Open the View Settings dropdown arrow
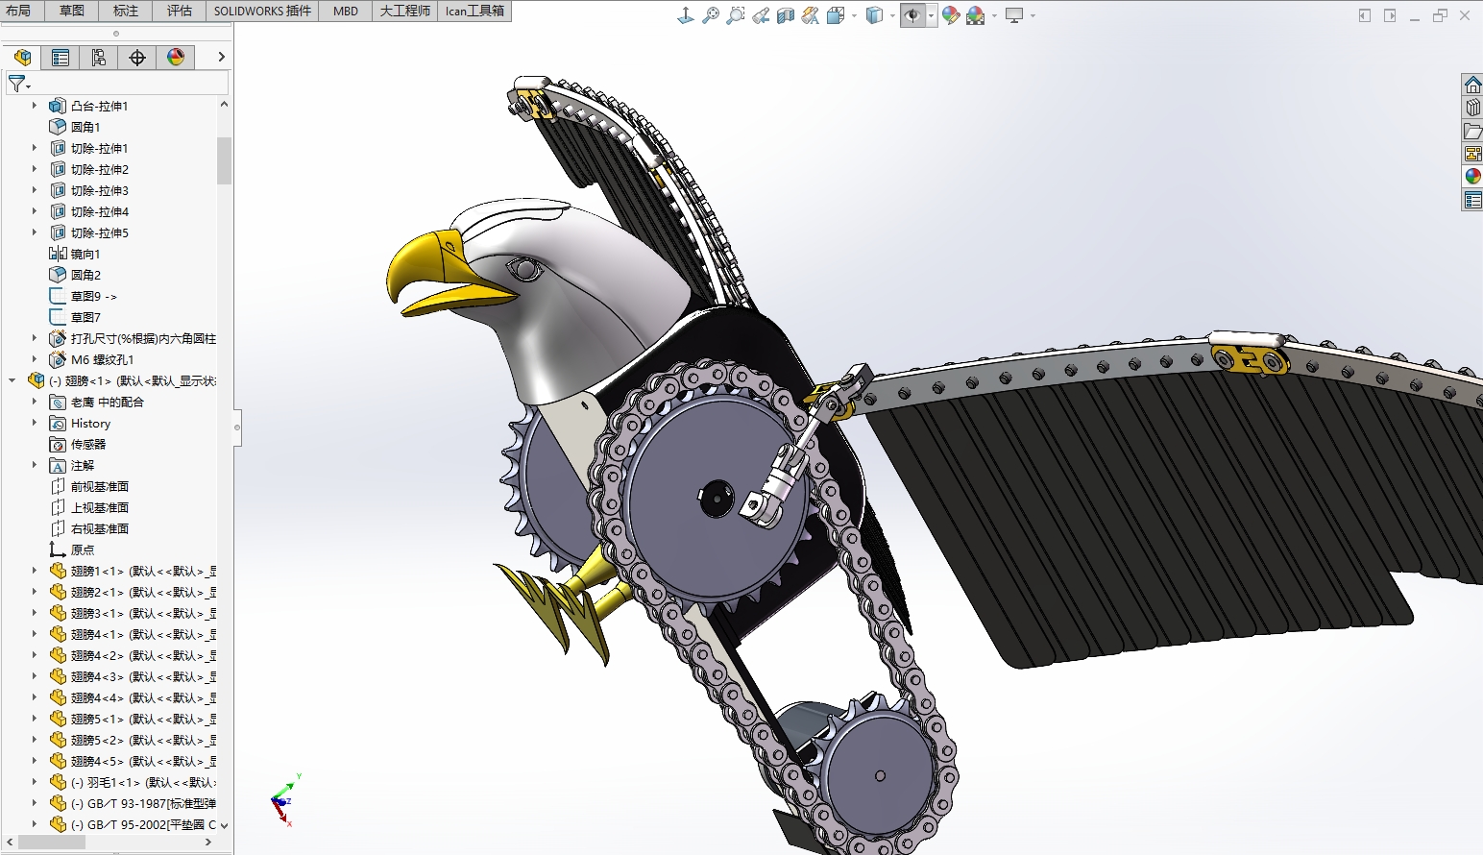This screenshot has height=855, width=1483. [x=1033, y=16]
